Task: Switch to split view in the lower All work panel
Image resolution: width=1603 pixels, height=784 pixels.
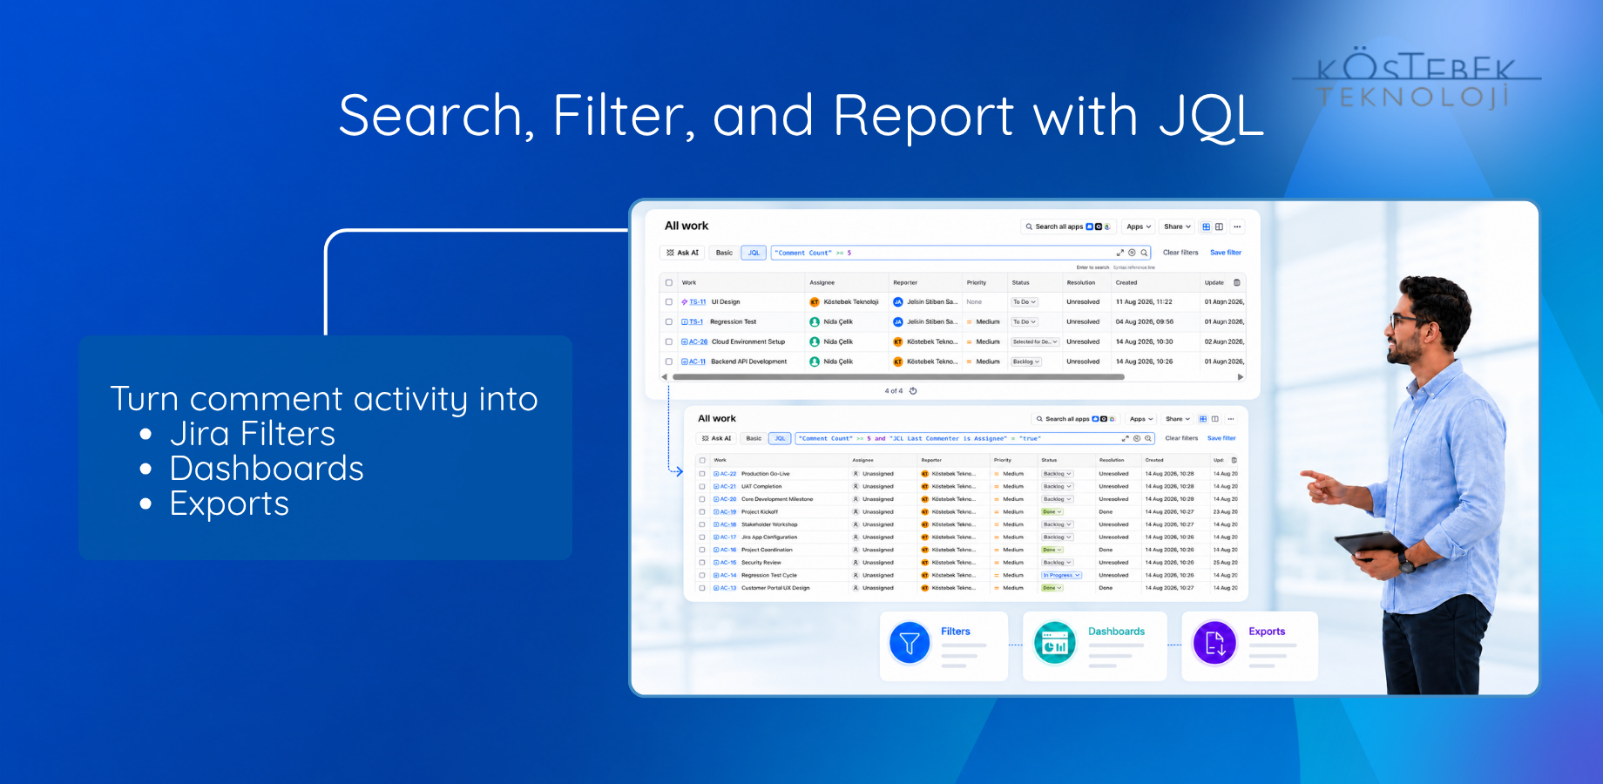Action: pos(1214,419)
